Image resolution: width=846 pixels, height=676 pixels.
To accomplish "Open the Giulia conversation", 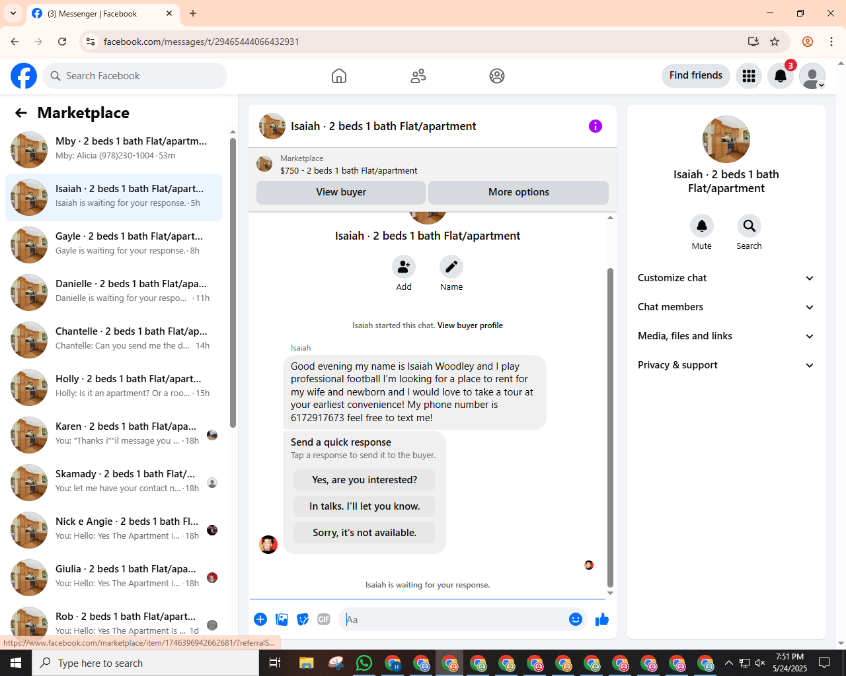I will tap(114, 578).
